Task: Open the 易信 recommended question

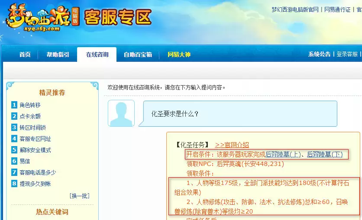Action: click(25, 161)
